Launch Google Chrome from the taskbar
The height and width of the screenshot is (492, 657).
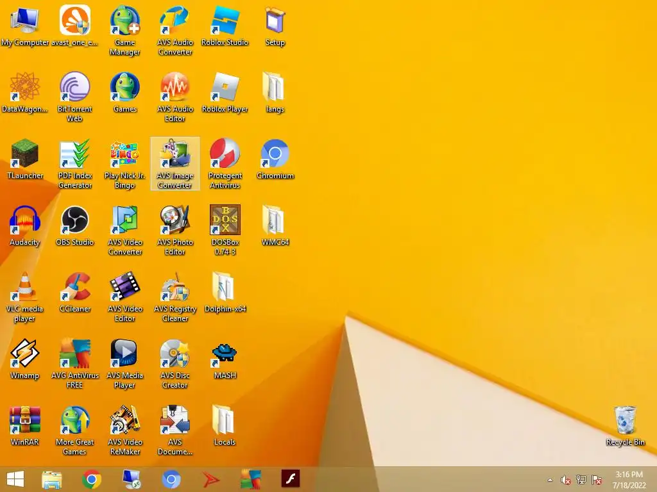tap(92, 479)
